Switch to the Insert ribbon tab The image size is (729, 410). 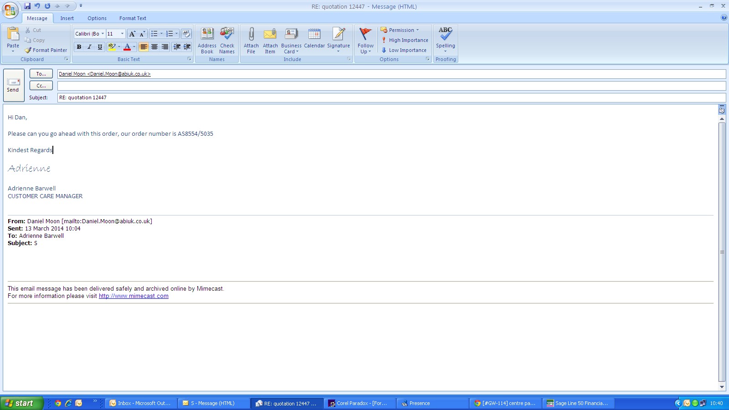(67, 18)
